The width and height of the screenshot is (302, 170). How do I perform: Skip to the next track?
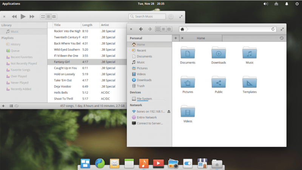[x=32, y=17]
